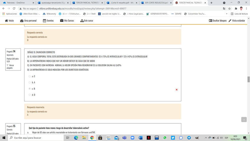This screenshot has height=141, width=250.
Task: Open Mis Cursos menu
Action: (67, 21)
